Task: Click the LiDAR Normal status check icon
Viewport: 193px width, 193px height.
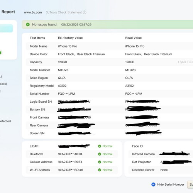Action: (100, 146)
